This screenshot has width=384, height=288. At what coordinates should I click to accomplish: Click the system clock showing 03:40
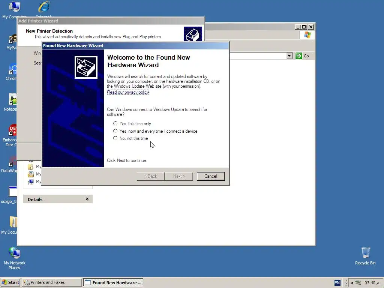click(x=371, y=283)
